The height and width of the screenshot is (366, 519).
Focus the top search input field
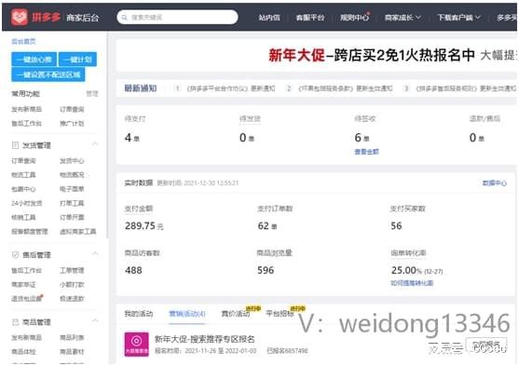tap(177, 17)
